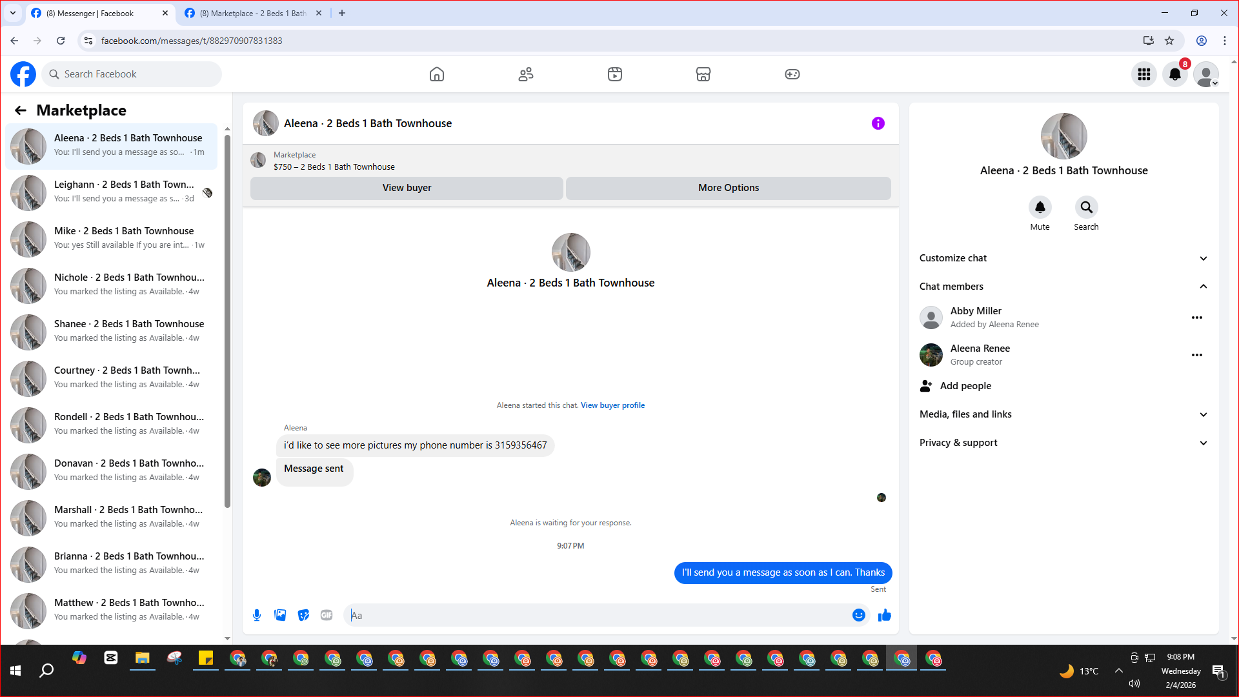Viewport: 1239px width, 697px height.
Task: Click the View buyer button
Action: (407, 188)
